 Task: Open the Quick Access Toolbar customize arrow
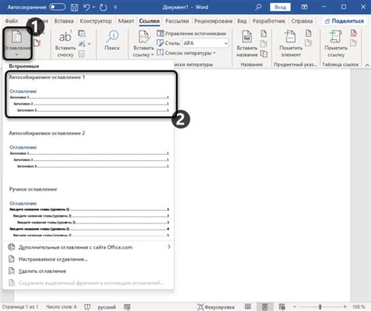pos(115,8)
